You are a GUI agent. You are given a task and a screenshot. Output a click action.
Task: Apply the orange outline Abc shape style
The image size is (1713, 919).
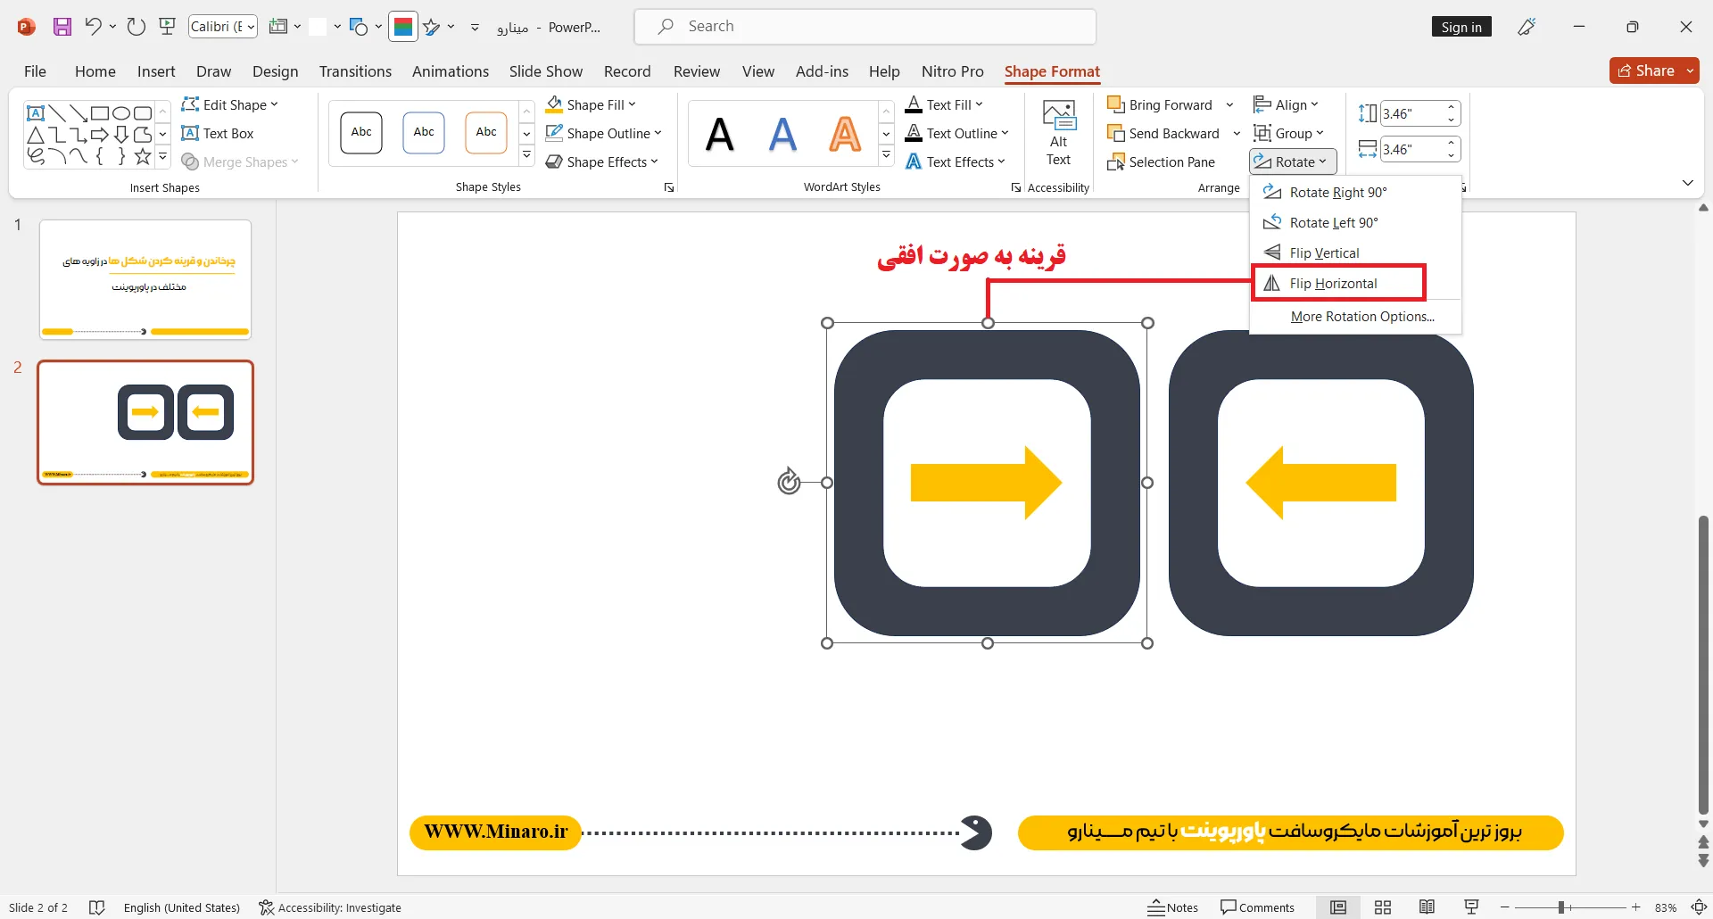pyautogui.click(x=486, y=133)
